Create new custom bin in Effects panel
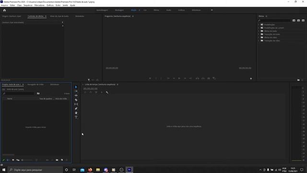 298,80
